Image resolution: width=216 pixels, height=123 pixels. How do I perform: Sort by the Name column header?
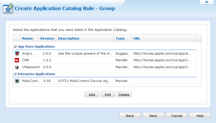pyautogui.click(x=28, y=38)
